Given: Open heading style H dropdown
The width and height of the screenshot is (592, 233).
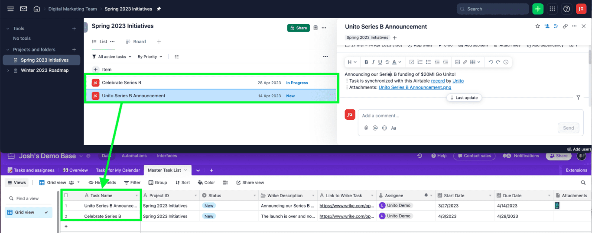Looking at the screenshot, I should pos(352,62).
